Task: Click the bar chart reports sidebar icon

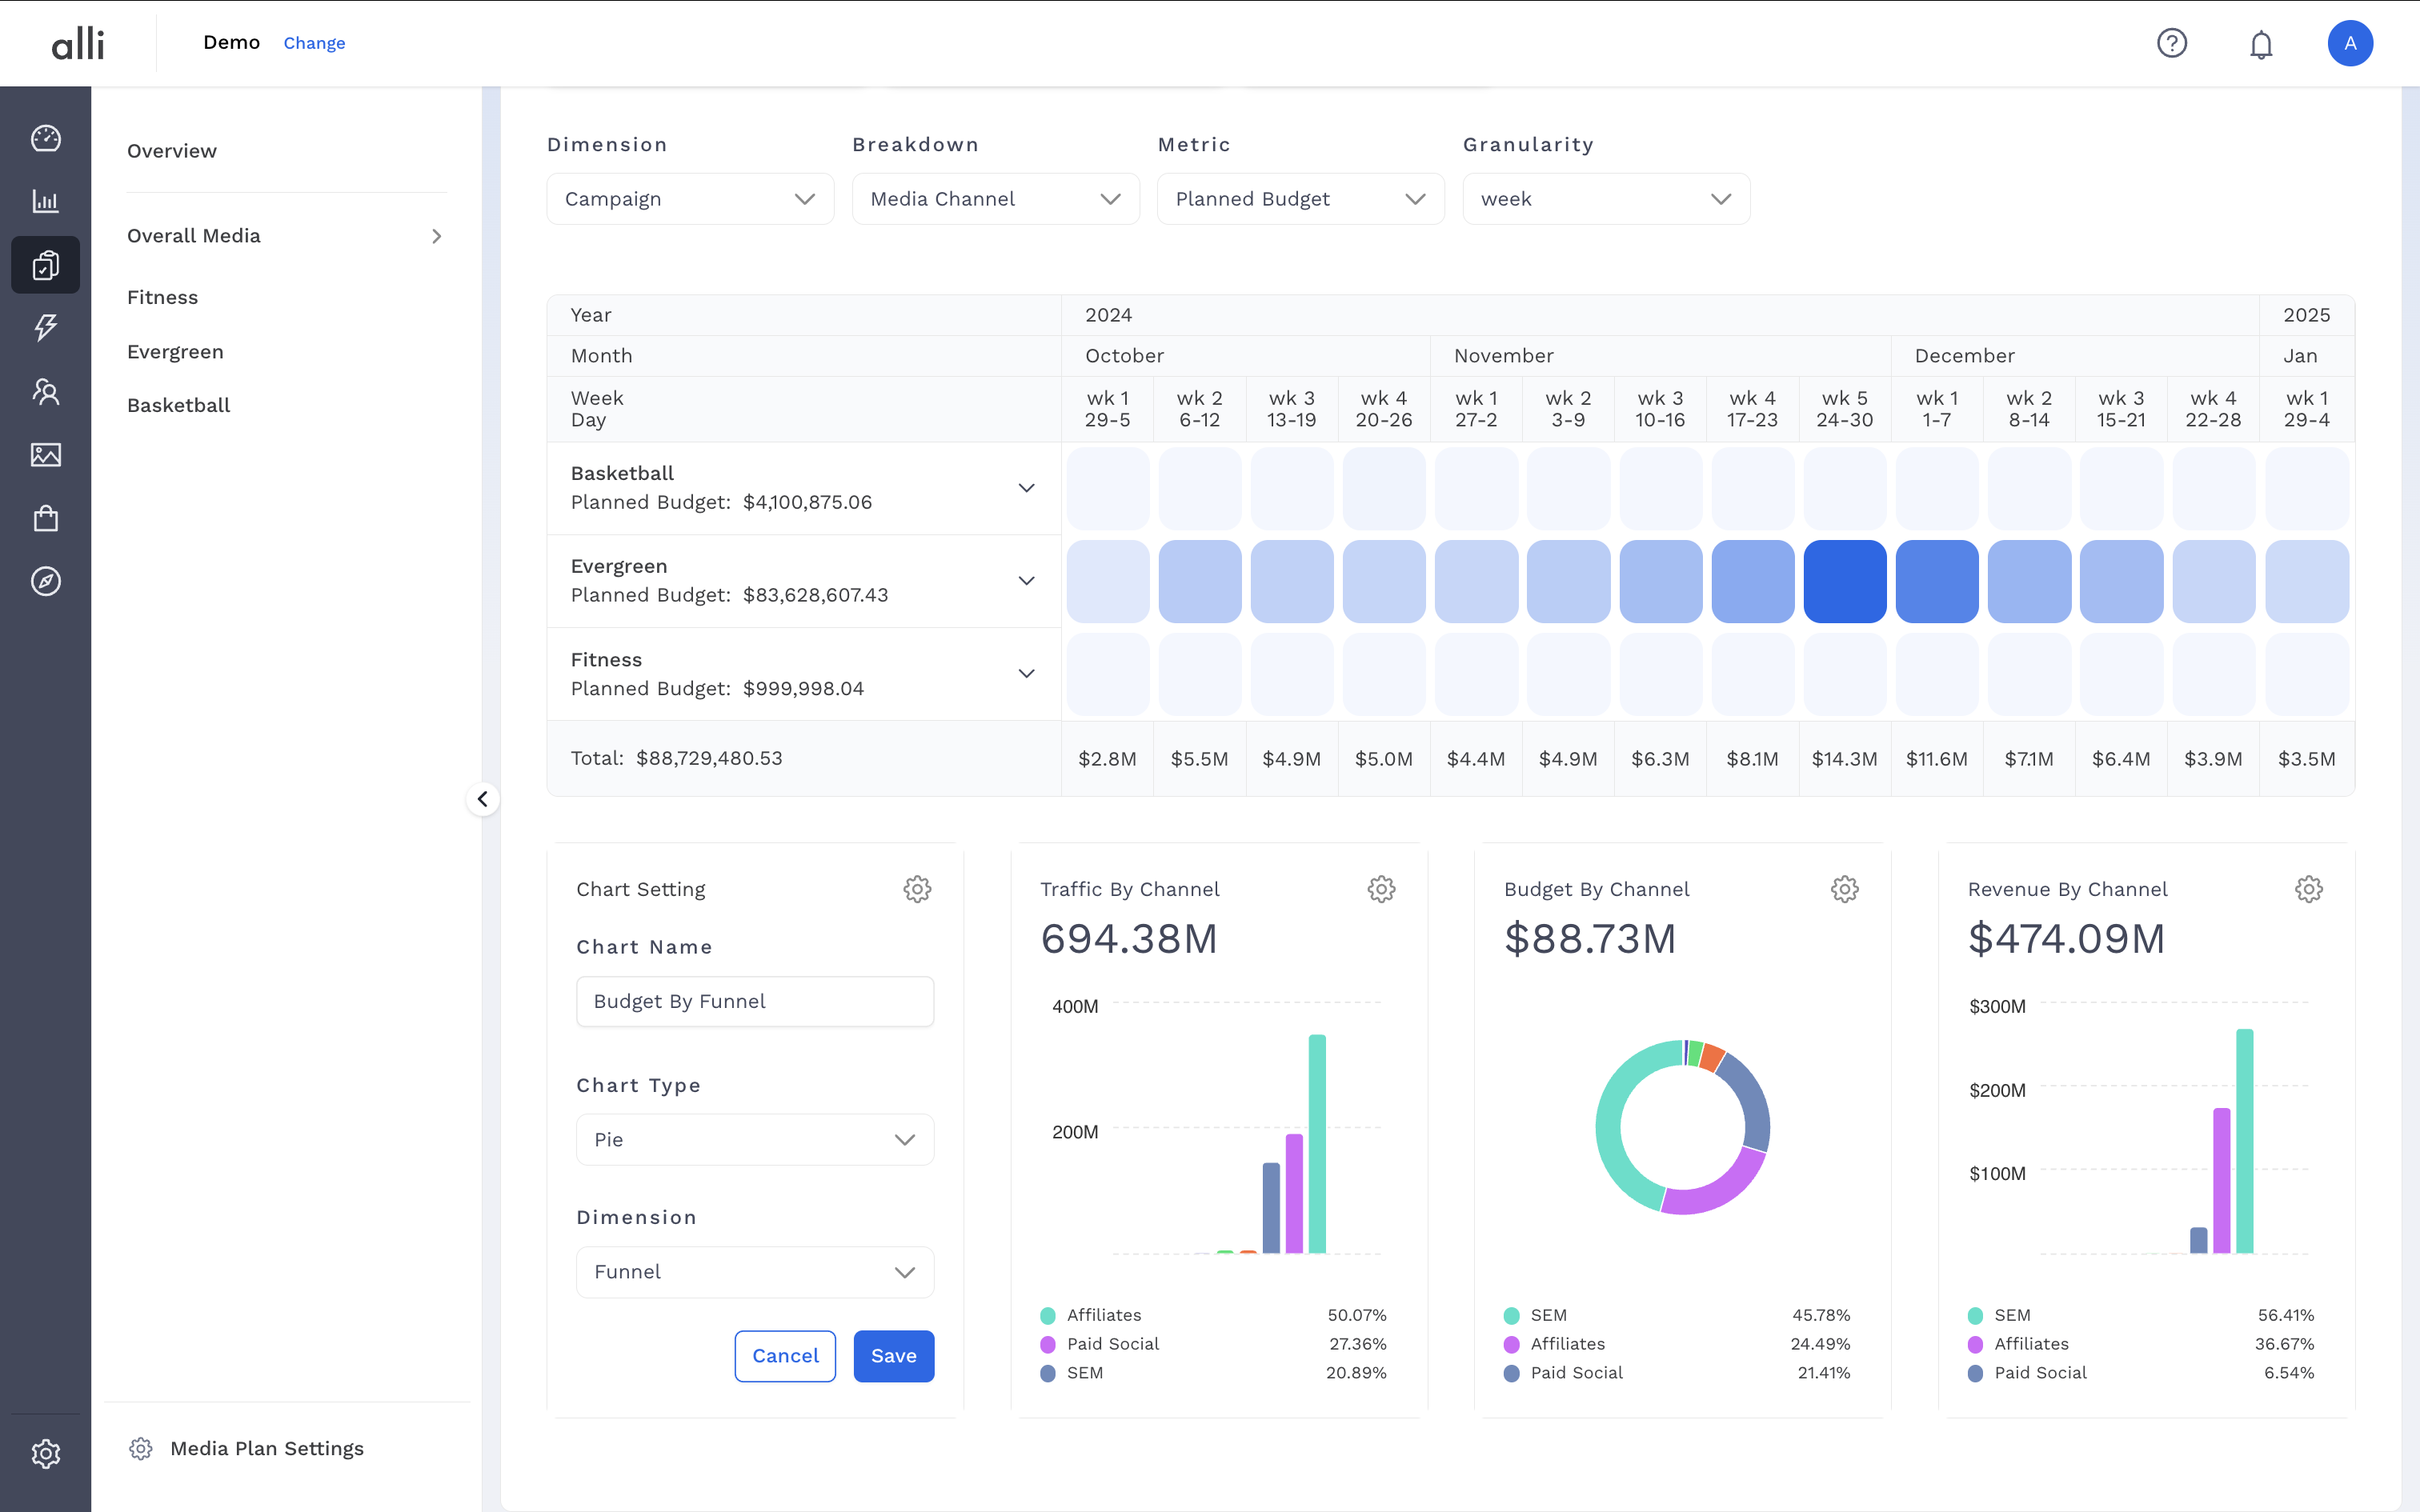Action: (46, 201)
